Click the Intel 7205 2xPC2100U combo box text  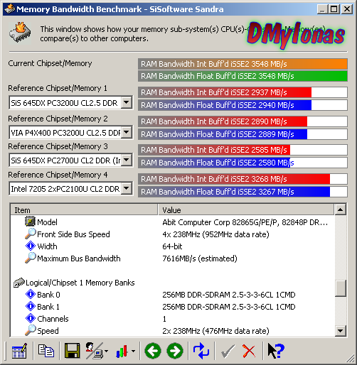(65, 189)
